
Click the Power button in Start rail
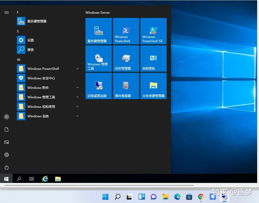(6, 167)
